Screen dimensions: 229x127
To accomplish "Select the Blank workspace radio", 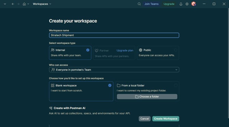I will [x=110, y=85].
